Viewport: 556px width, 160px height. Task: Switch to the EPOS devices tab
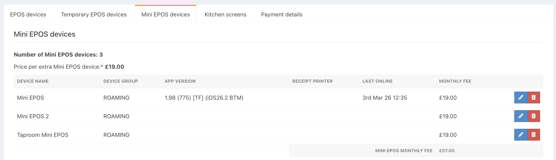pyautogui.click(x=28, y=15)
